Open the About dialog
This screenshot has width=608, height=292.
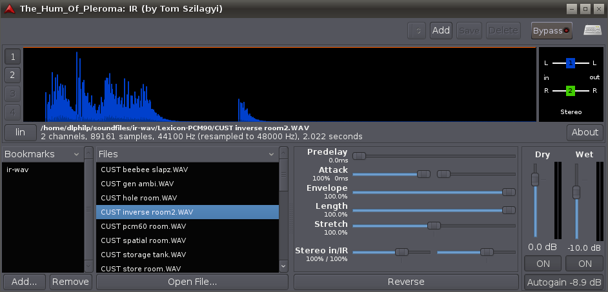coord(585,132)
